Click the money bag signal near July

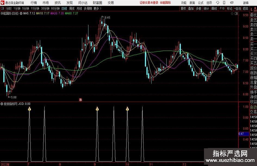tap(29, 109)
